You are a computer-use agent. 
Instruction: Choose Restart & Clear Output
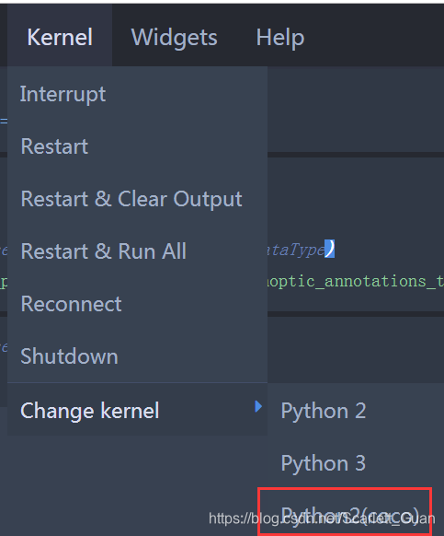point(137,199)
